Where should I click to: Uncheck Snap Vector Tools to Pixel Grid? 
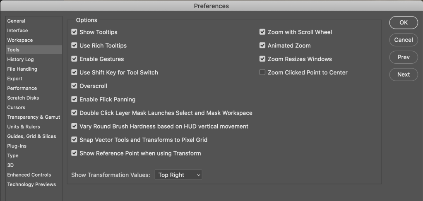pyautogui.click(x=75, y=140)
